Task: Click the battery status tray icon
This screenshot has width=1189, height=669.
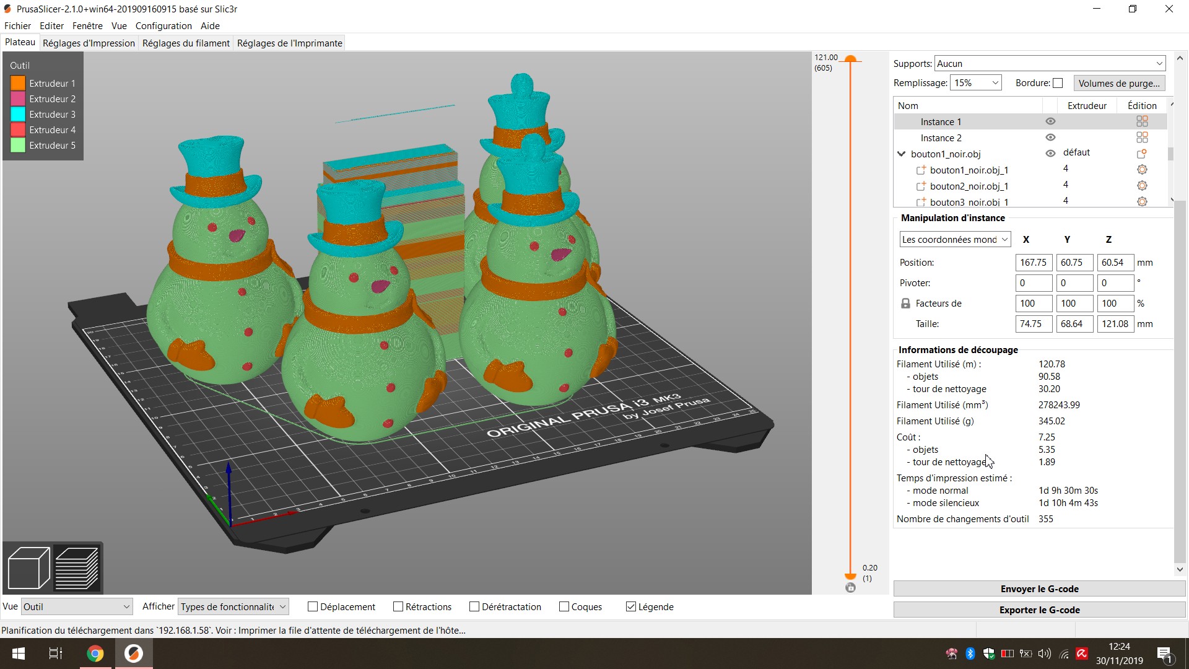Action: [1008, 654]
